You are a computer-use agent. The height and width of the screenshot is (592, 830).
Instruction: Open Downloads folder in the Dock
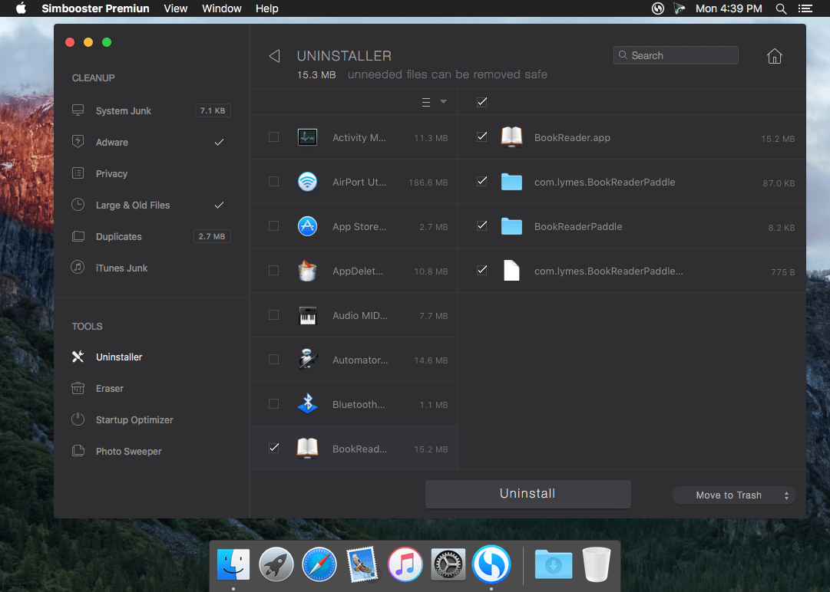(554, 564)
